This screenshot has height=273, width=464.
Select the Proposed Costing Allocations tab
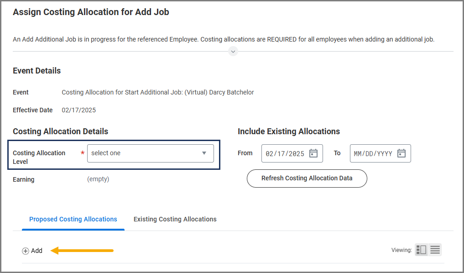pyautogui.click(x=73, y=219)
